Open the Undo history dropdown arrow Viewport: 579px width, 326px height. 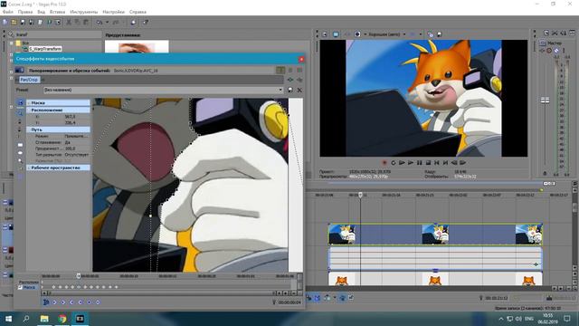tap(107, 22)
